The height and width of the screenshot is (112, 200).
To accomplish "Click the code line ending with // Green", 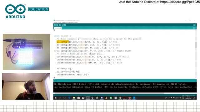I will [88, 45].
